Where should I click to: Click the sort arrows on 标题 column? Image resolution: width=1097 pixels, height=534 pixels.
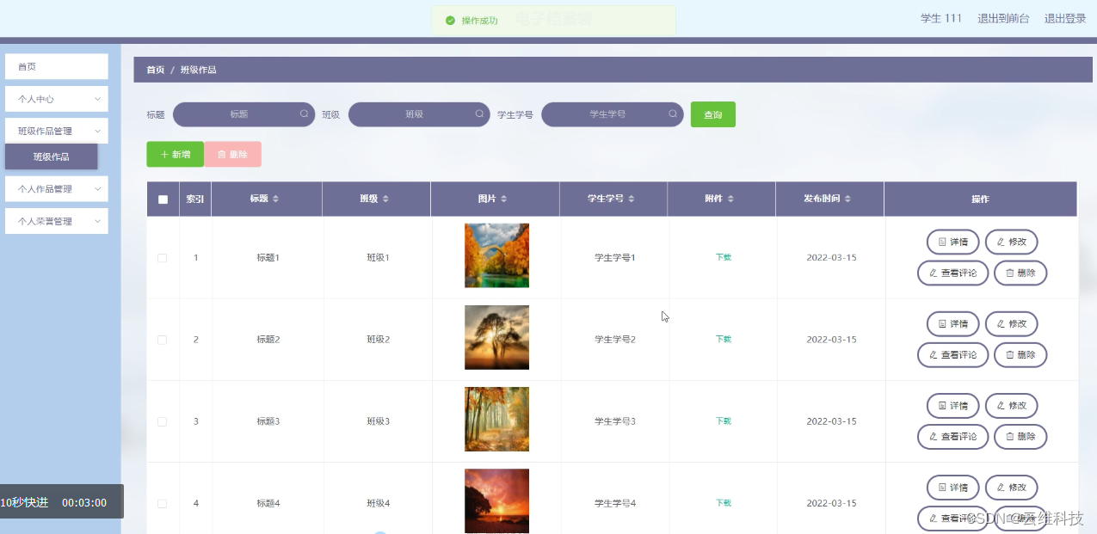(x=275, y=199)
